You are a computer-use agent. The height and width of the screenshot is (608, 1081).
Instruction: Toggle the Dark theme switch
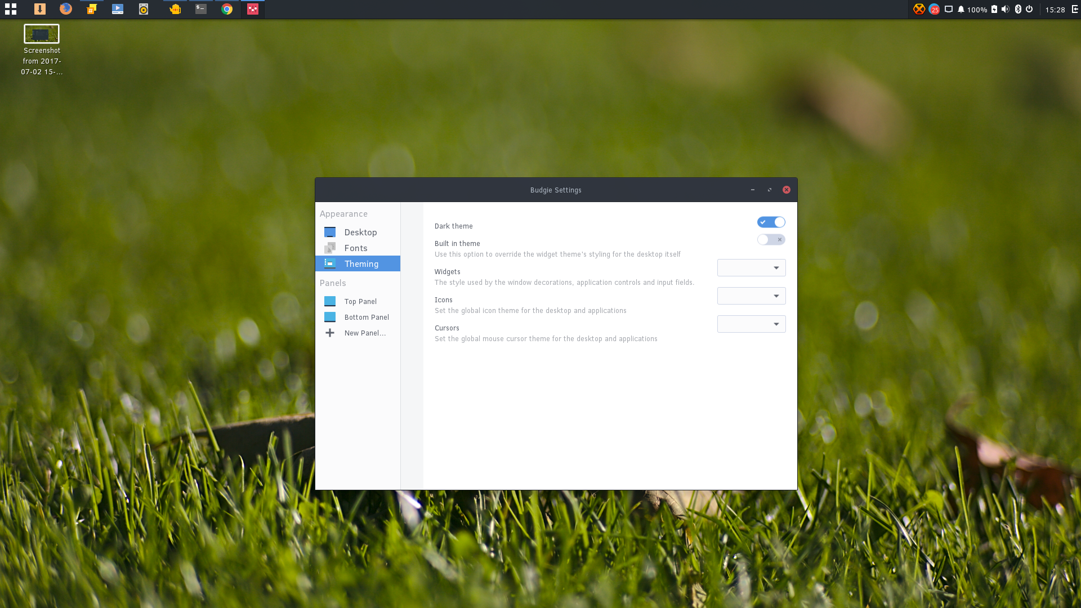(771, 222)
